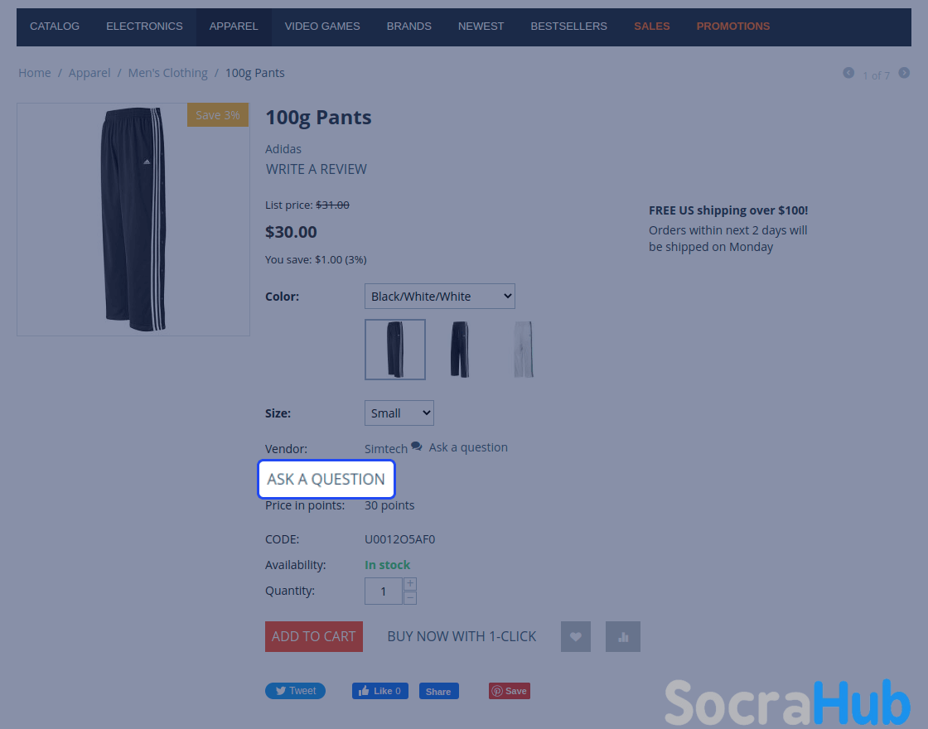The width and height of the screenshot is (928, 729).
Task: Share product on Facebook
Action: (x=438, y=691)
